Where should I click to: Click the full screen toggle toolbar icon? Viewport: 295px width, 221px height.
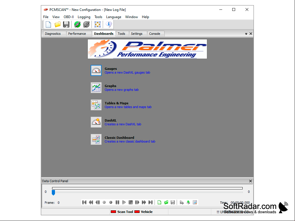point(98,24)
